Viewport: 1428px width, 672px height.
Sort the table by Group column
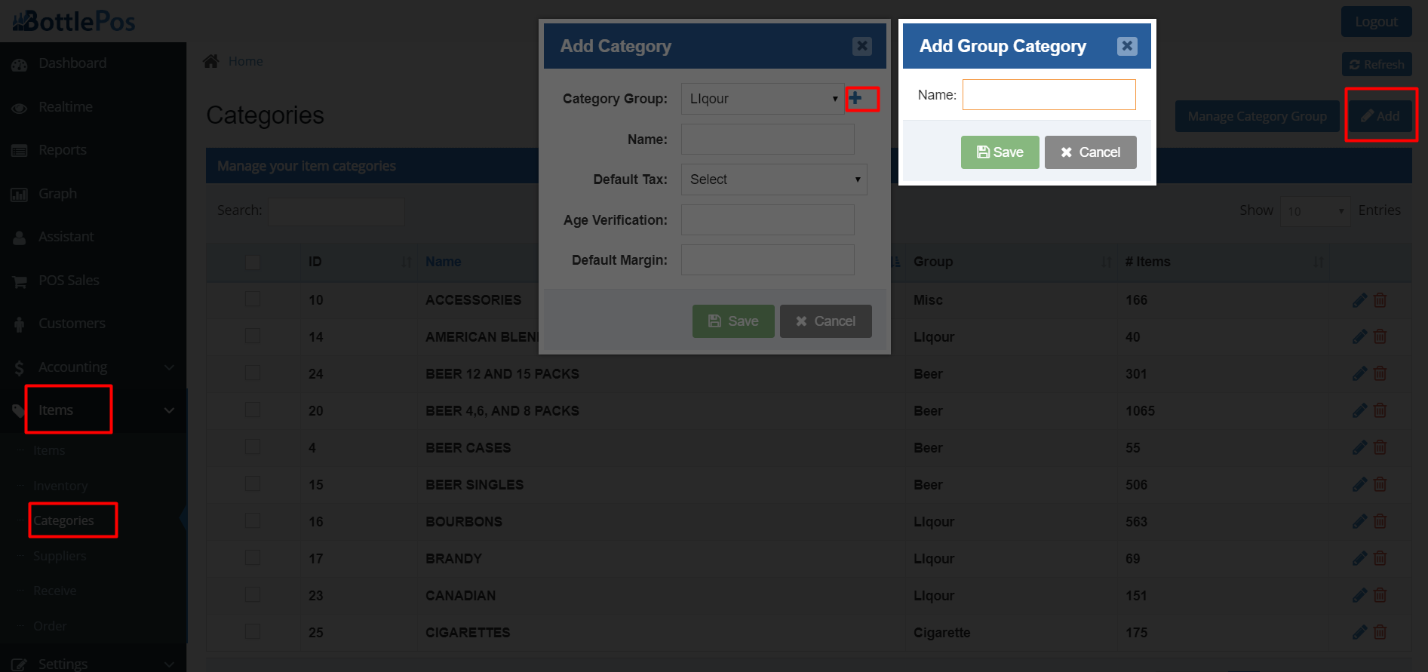[1012, 262]
